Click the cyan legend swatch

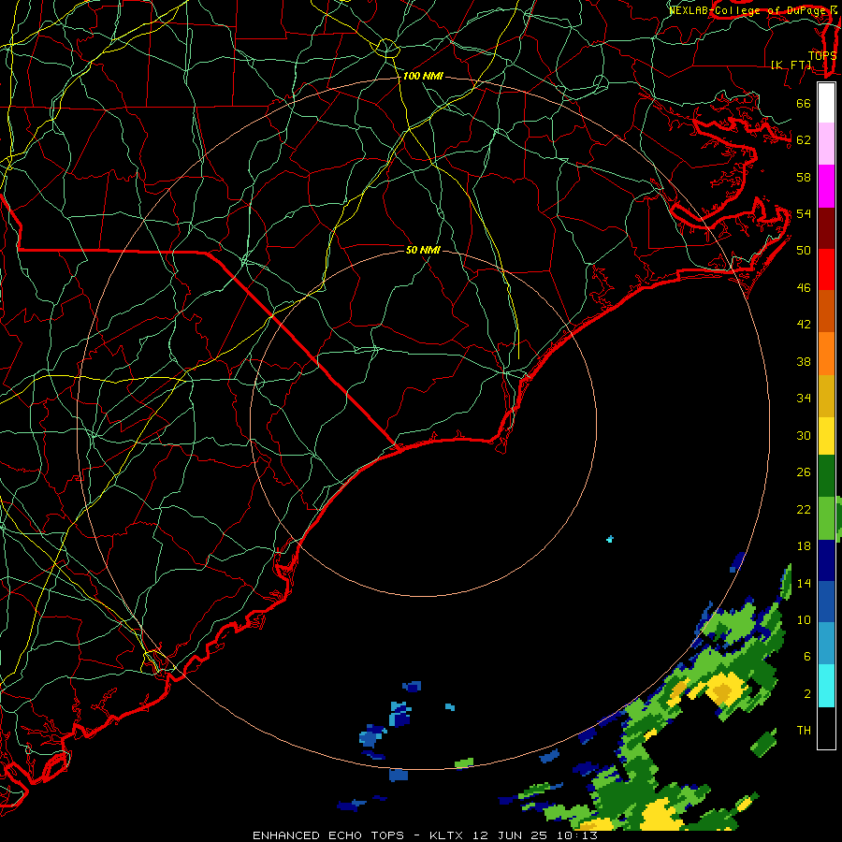point(826,686)
